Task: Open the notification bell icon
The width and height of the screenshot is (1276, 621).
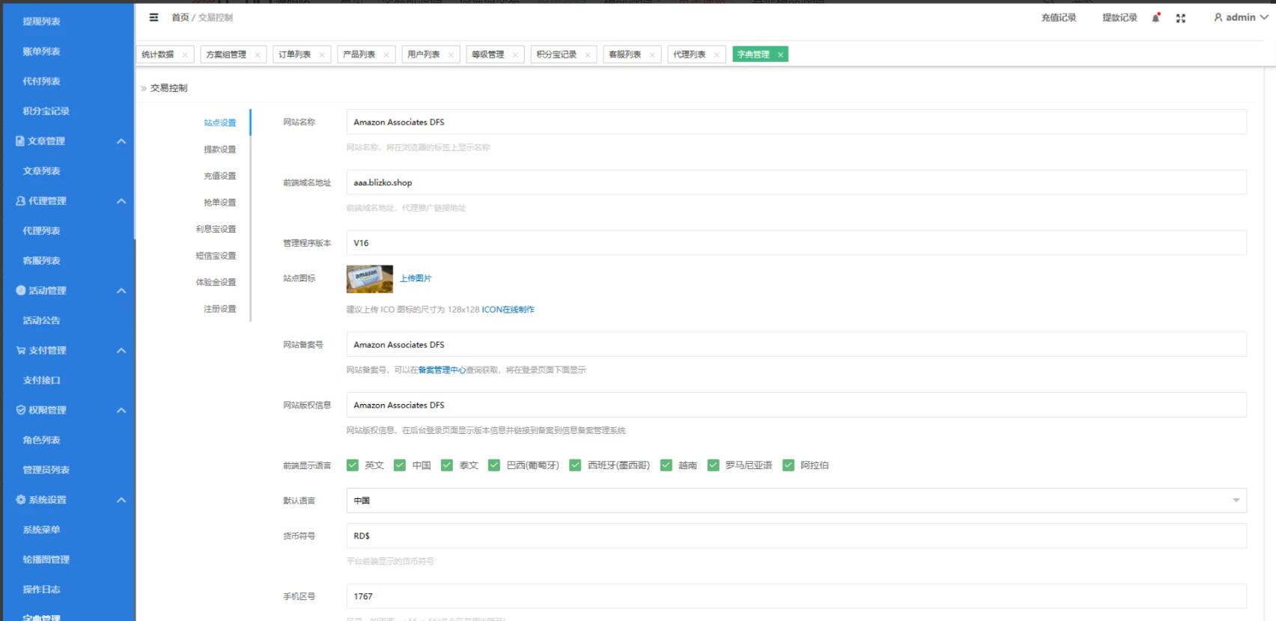Action: 1155,18
